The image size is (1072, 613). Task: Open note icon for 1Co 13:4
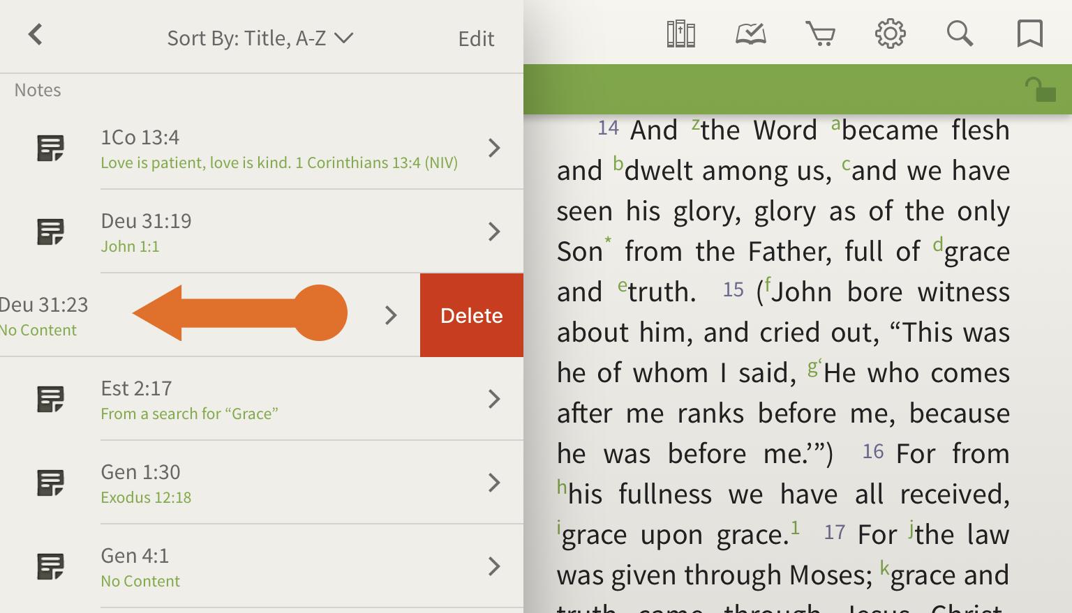tap(50, 148)
